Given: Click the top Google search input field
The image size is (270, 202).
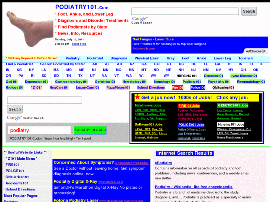Looking at the screenshot, I should point(185,11).
